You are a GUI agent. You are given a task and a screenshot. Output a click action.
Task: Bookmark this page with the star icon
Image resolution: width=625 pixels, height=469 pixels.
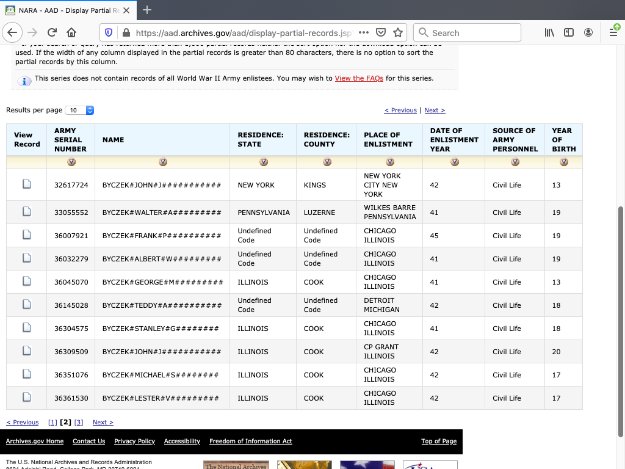pos(398,32)
